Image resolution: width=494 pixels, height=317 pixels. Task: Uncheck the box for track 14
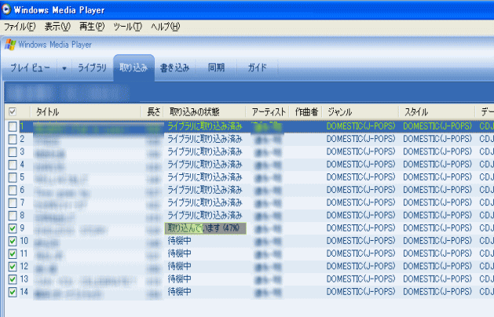(x=13, y=292)
